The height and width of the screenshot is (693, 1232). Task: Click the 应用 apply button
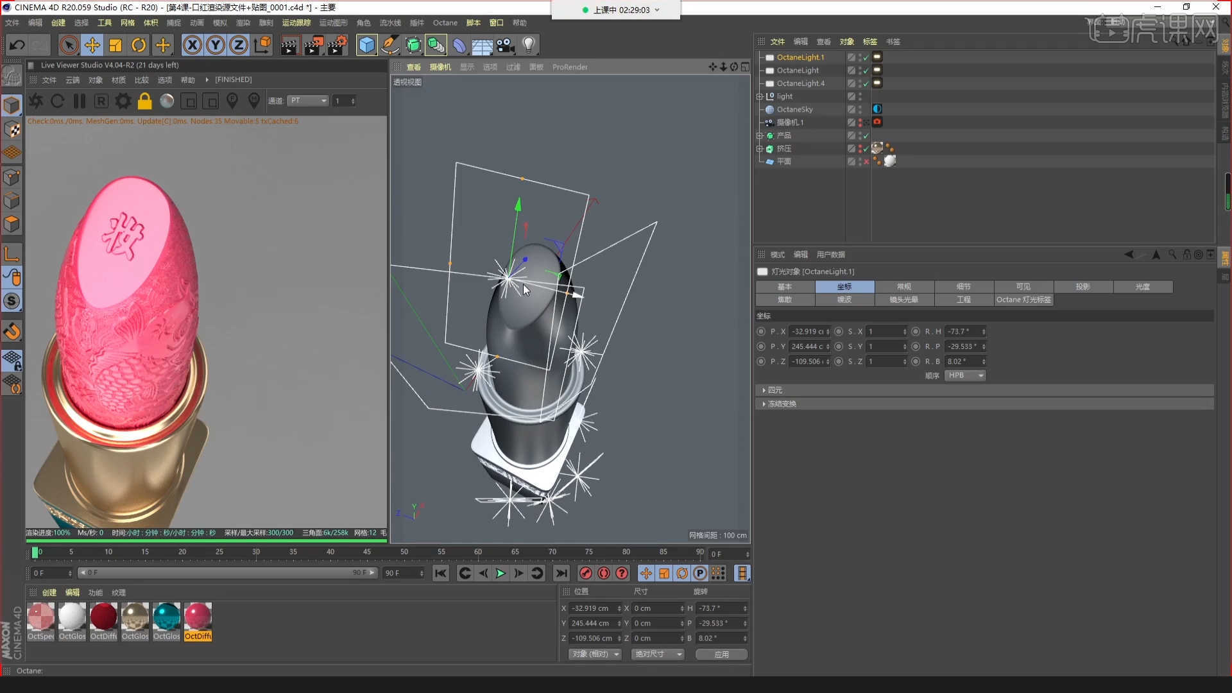click(x=722, y=654)
